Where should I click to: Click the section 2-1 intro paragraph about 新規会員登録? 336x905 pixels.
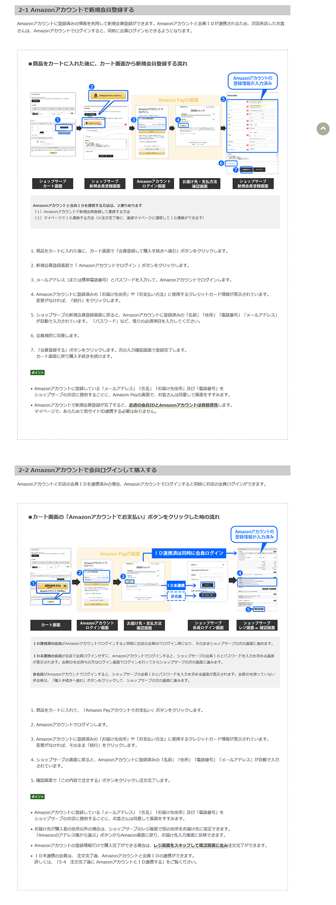pyautogui.click(x=151, y=27)
